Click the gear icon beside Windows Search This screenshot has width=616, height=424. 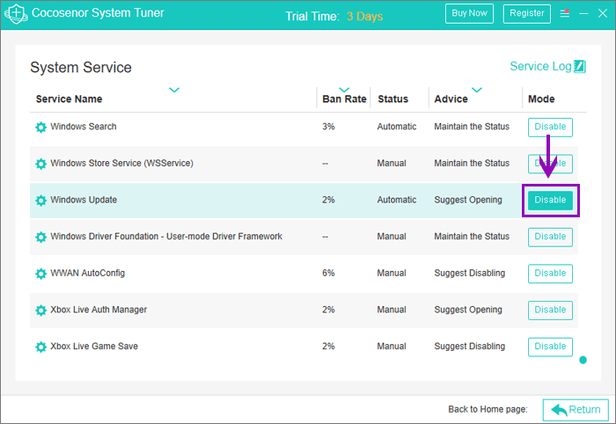point(40,128)
